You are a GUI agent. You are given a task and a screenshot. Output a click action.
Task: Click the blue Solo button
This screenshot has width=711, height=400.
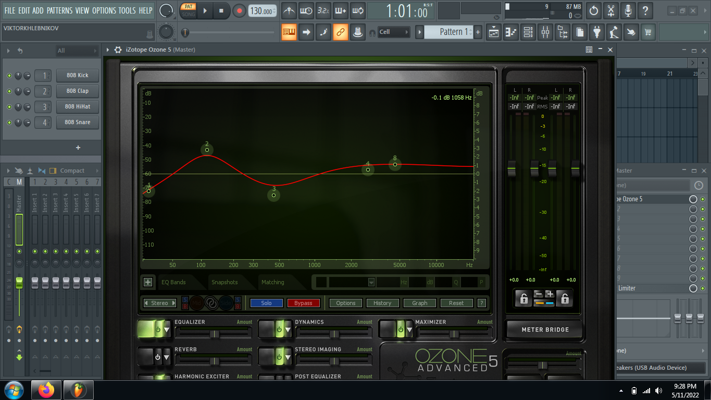coord(266,303)
